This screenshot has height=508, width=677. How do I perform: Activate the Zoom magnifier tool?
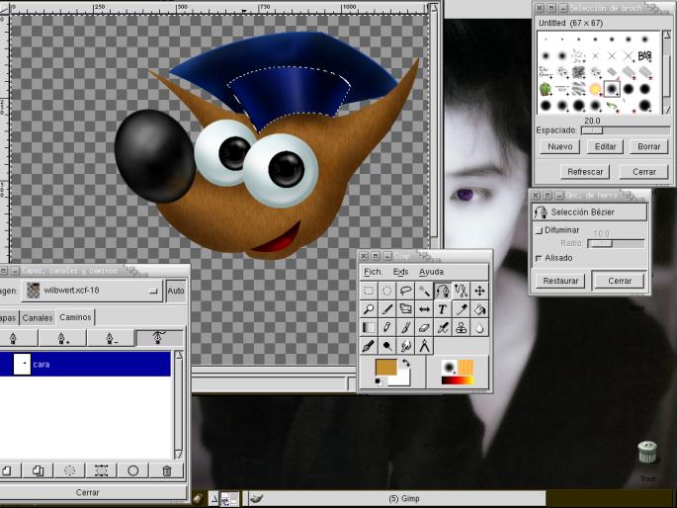[x=369, y=309]
